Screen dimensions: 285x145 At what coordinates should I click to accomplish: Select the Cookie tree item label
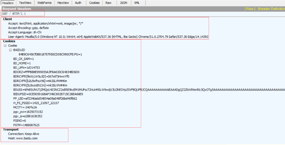[x=12, y=45]
